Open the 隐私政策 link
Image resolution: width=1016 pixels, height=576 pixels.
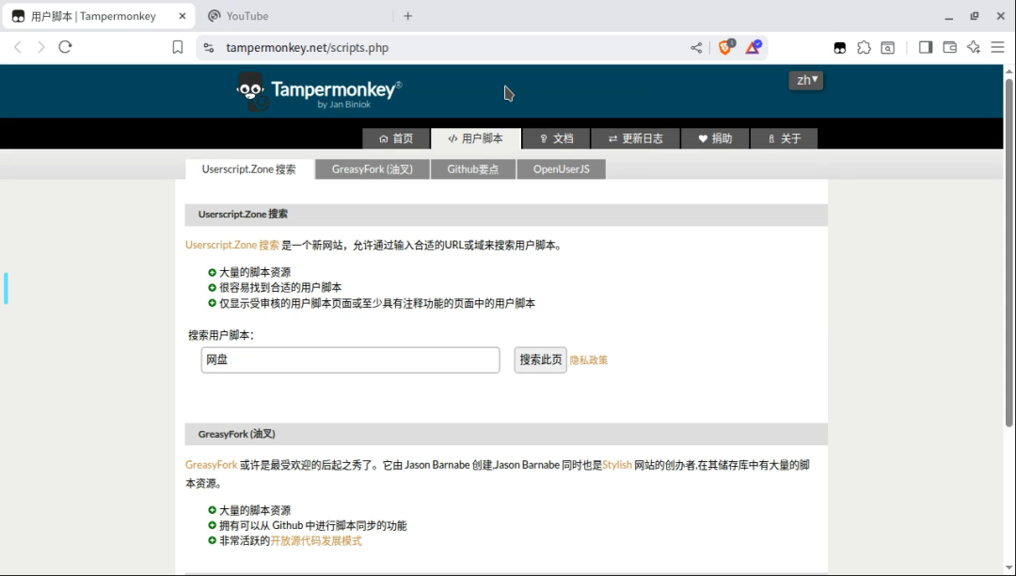588,360
